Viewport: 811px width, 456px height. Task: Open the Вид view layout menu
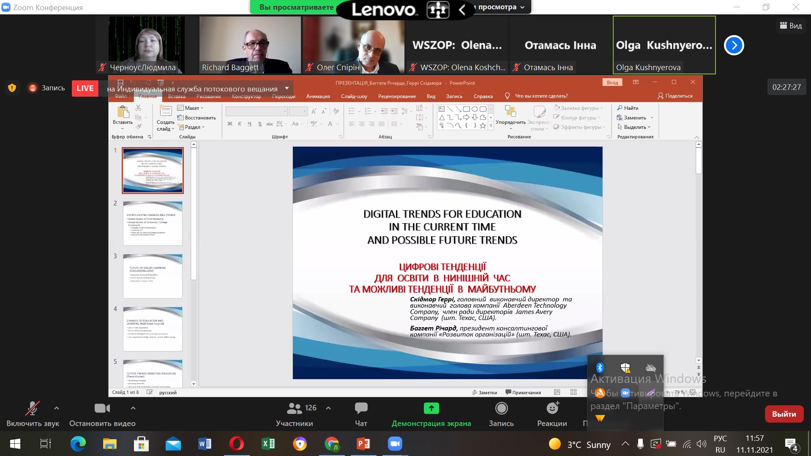(x=791, y=26)
